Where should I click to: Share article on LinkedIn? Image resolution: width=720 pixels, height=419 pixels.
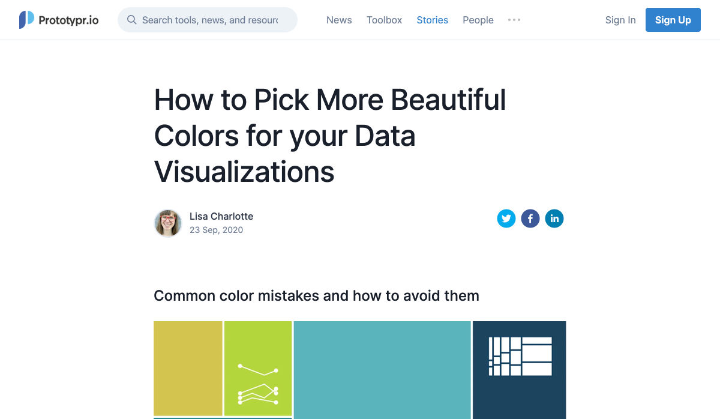[554, 219]
